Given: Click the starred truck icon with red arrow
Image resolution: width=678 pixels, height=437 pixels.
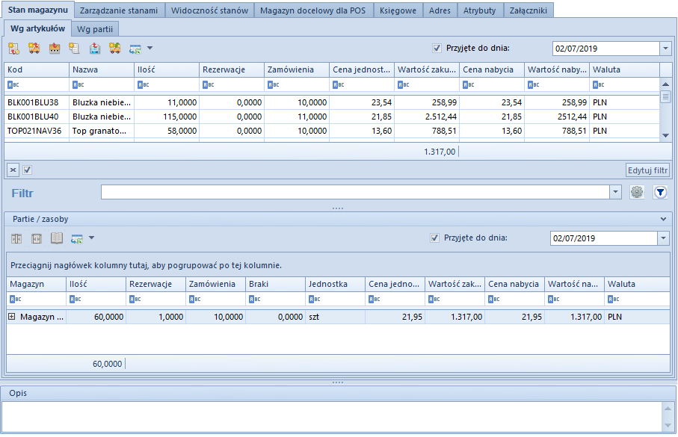Looking at the screenshot, I should 34,49.
